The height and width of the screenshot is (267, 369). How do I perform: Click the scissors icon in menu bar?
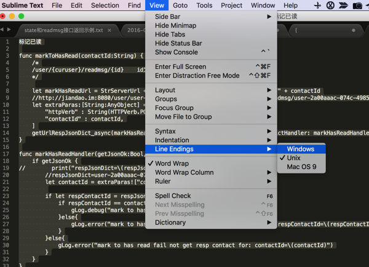(x=317, y=6)
